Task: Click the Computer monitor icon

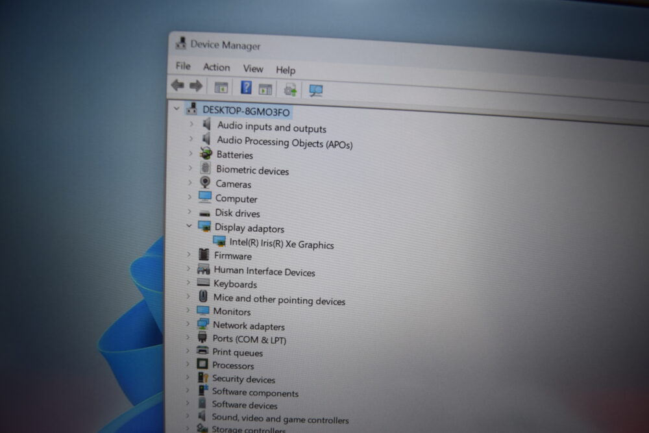Action: point(205,197)
